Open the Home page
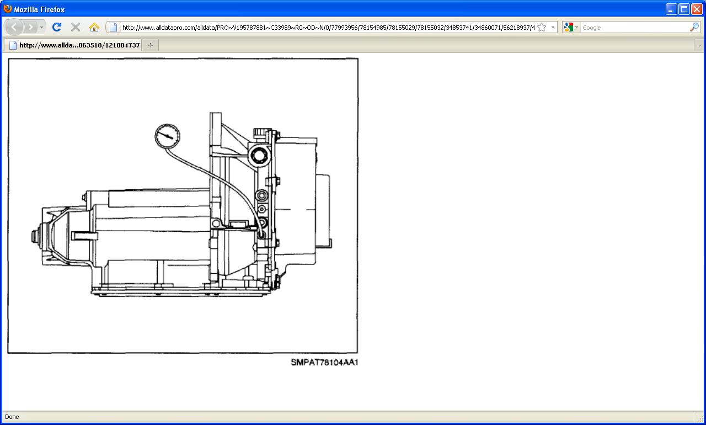 point(94,27)
